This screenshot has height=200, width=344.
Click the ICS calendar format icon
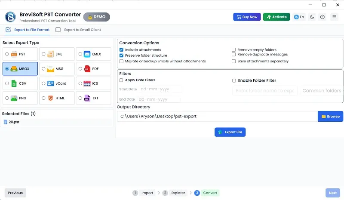[87, 83]
